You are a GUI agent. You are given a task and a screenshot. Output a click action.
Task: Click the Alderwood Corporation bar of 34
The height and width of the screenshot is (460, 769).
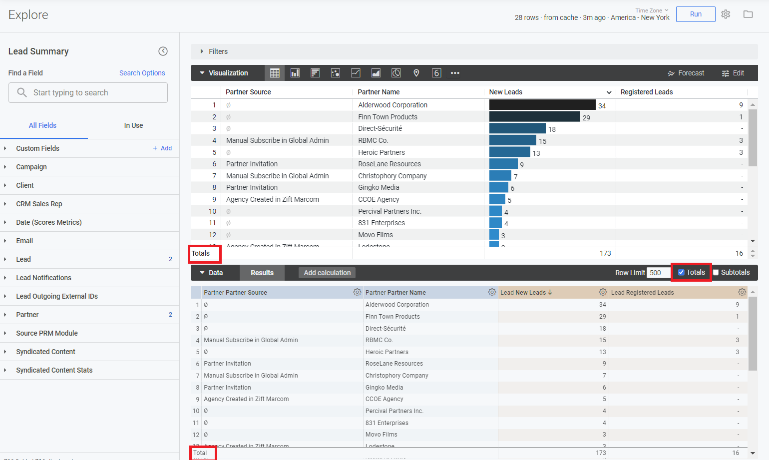[542, 105]
